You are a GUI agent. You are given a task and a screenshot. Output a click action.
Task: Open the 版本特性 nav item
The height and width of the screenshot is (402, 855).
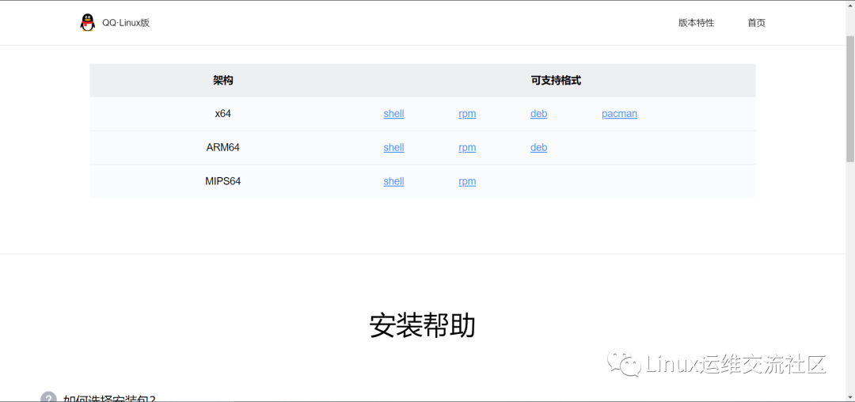tap(697, 23)
